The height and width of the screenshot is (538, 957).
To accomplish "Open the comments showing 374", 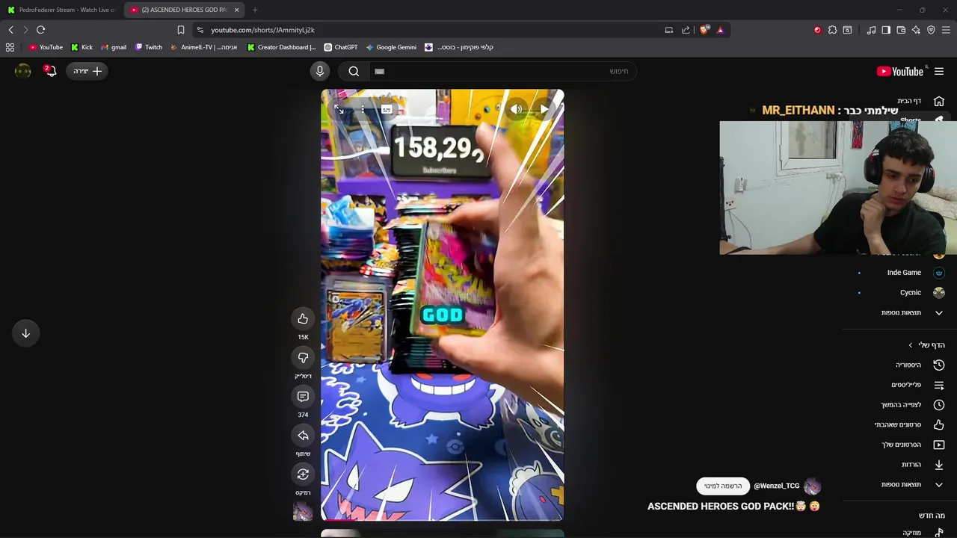I will (303, 397).
